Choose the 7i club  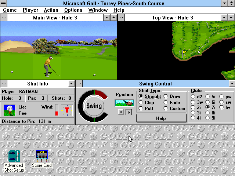click(x=210, y=107)
